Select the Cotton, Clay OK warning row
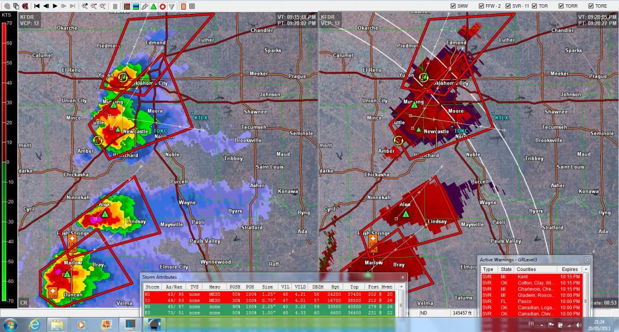The height and width of the screenshot is (332, 619). coord(532,283)
